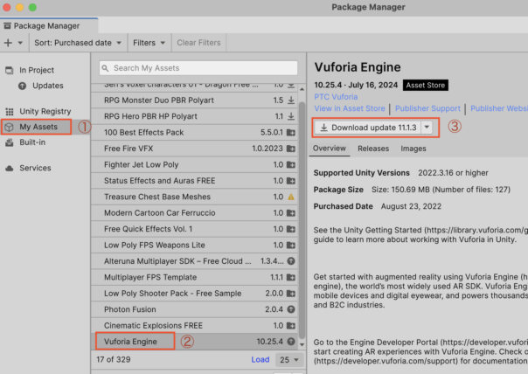528x374 pixels.
Task: Click the Unity Registry grid icon
Action: pos(10,112)
